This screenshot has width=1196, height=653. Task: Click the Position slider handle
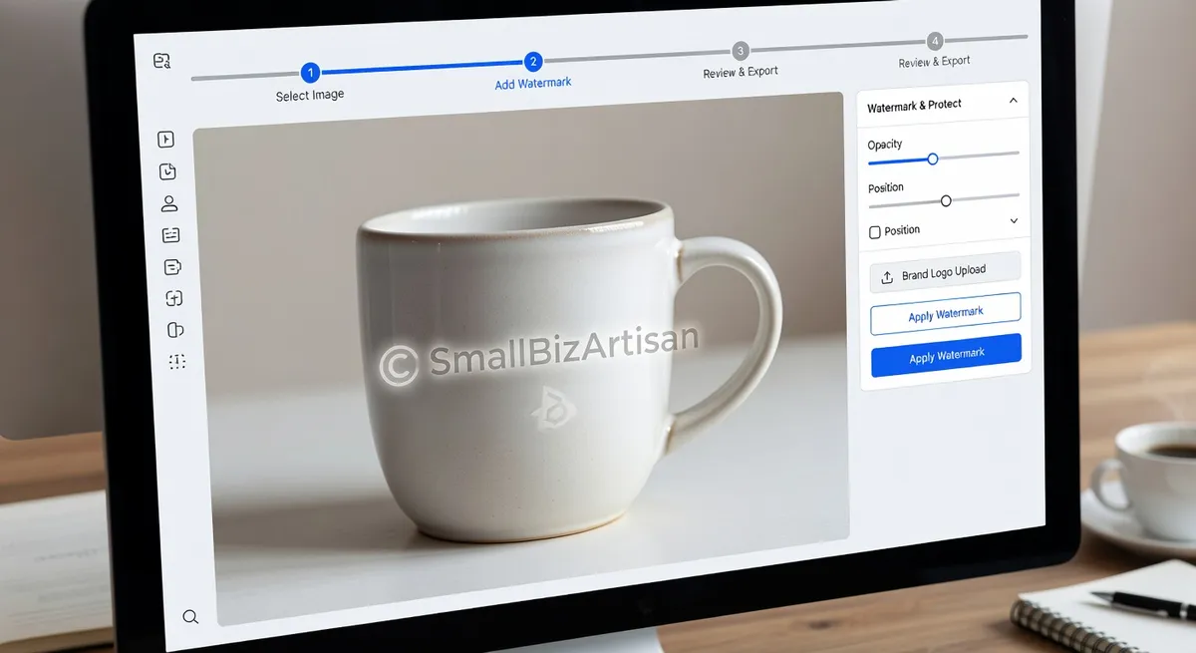click(946, 200)
